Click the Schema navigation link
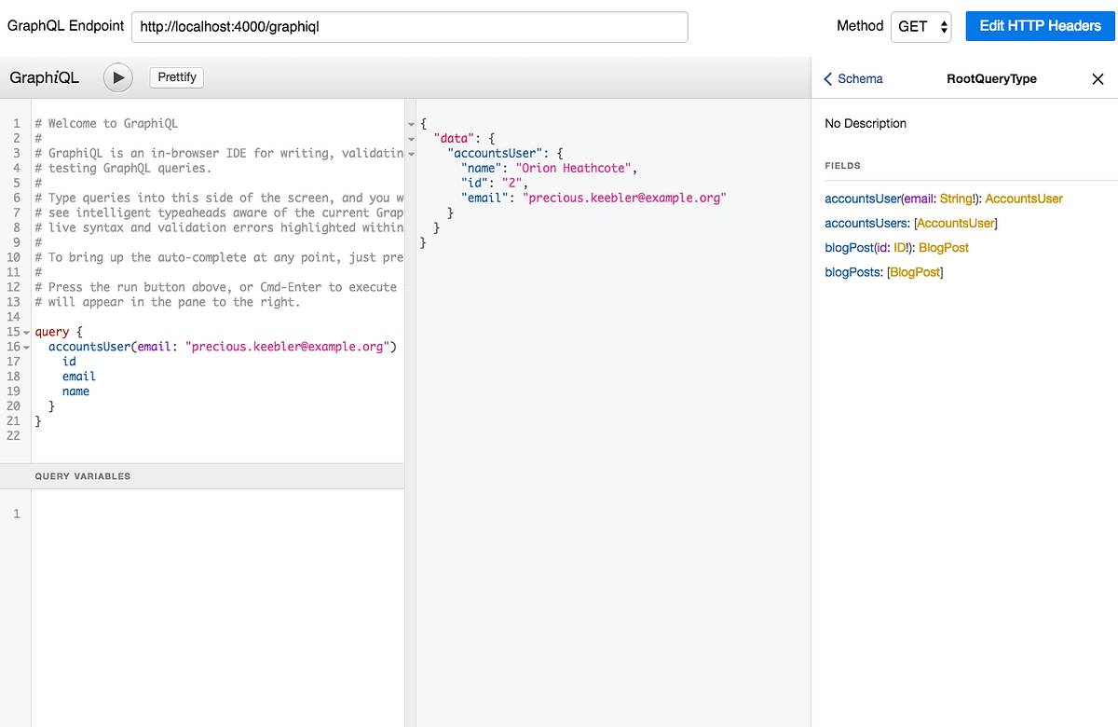Viewport: 1118px width, 727px height. click(859, 79)
